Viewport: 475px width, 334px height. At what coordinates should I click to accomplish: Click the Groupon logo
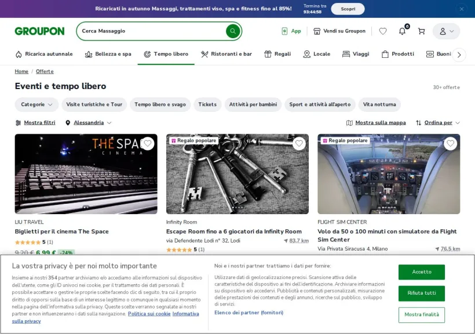tap(39, 31)
